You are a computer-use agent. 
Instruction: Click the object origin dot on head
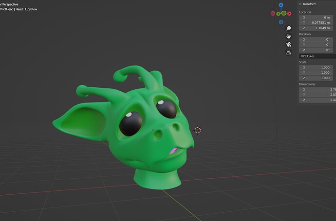(x=153, y=130)
